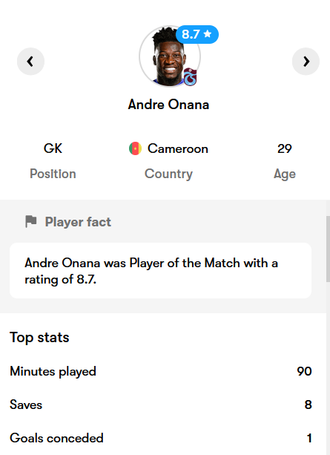This screenshot has width=330, height=455.
Task: Click the Position label
Action: [53, 174]
